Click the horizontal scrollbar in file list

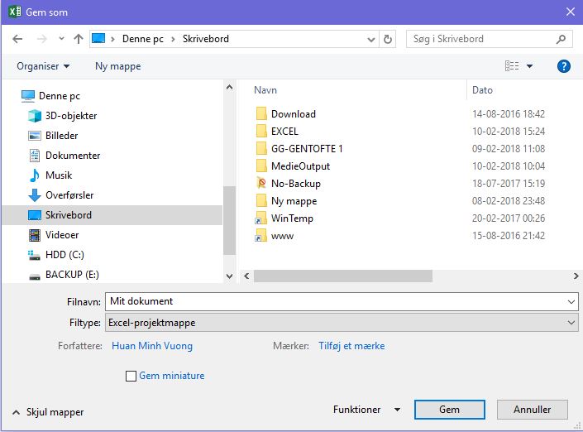pyautogui.click(x=372, y=276)
